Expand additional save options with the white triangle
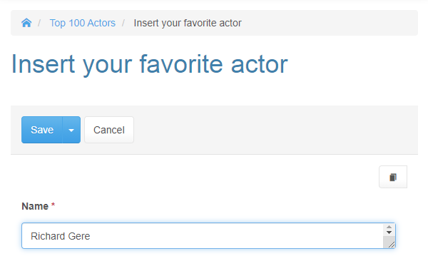The height and width of the screenshot is (261, 428). coord(71,130)
